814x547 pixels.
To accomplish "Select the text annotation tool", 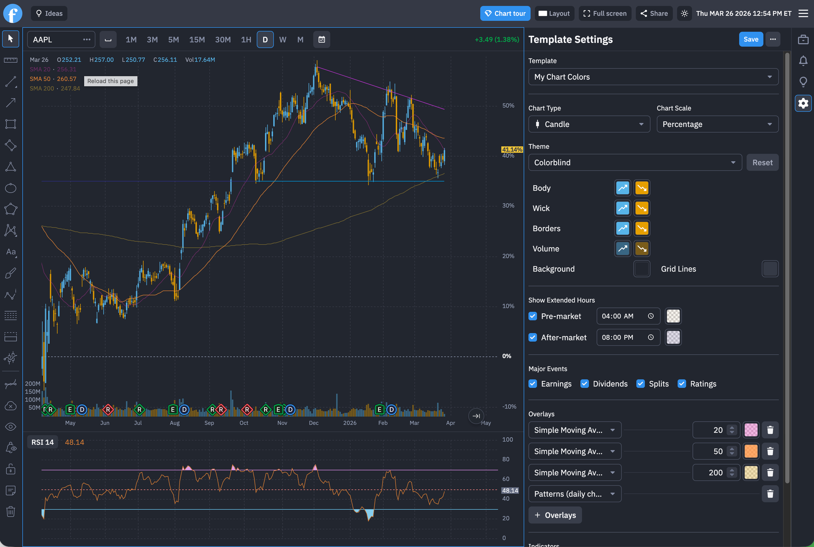I will [x=11, y=252].
